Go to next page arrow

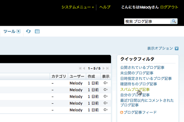click(104, 68)
